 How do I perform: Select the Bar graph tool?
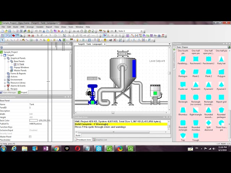pos(99,40)
